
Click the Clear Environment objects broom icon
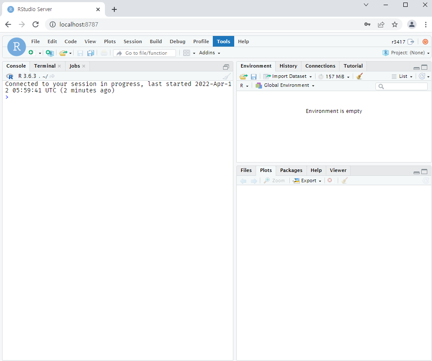pyautogui.click(x=359, y=76)
